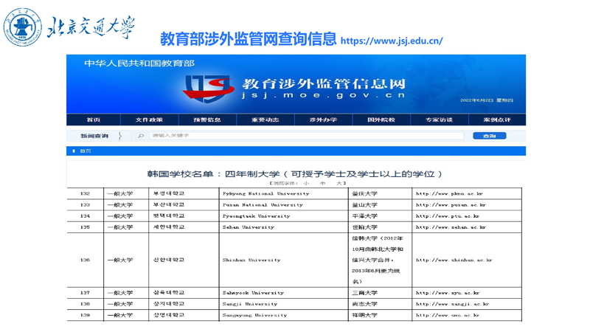The width and height of the screenshot is (590, 332).
Task: Open the 涉外办学 navigation item
Action: click(x=323, y=120)
